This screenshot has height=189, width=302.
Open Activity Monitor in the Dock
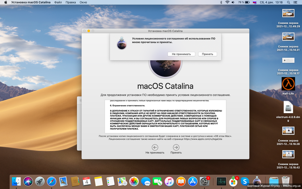(x=221, y=181)
